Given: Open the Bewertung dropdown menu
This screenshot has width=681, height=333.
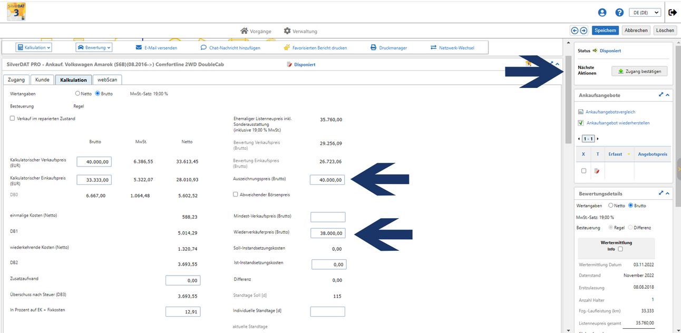Looking at the screenshot, I should [x=94, y=47].
